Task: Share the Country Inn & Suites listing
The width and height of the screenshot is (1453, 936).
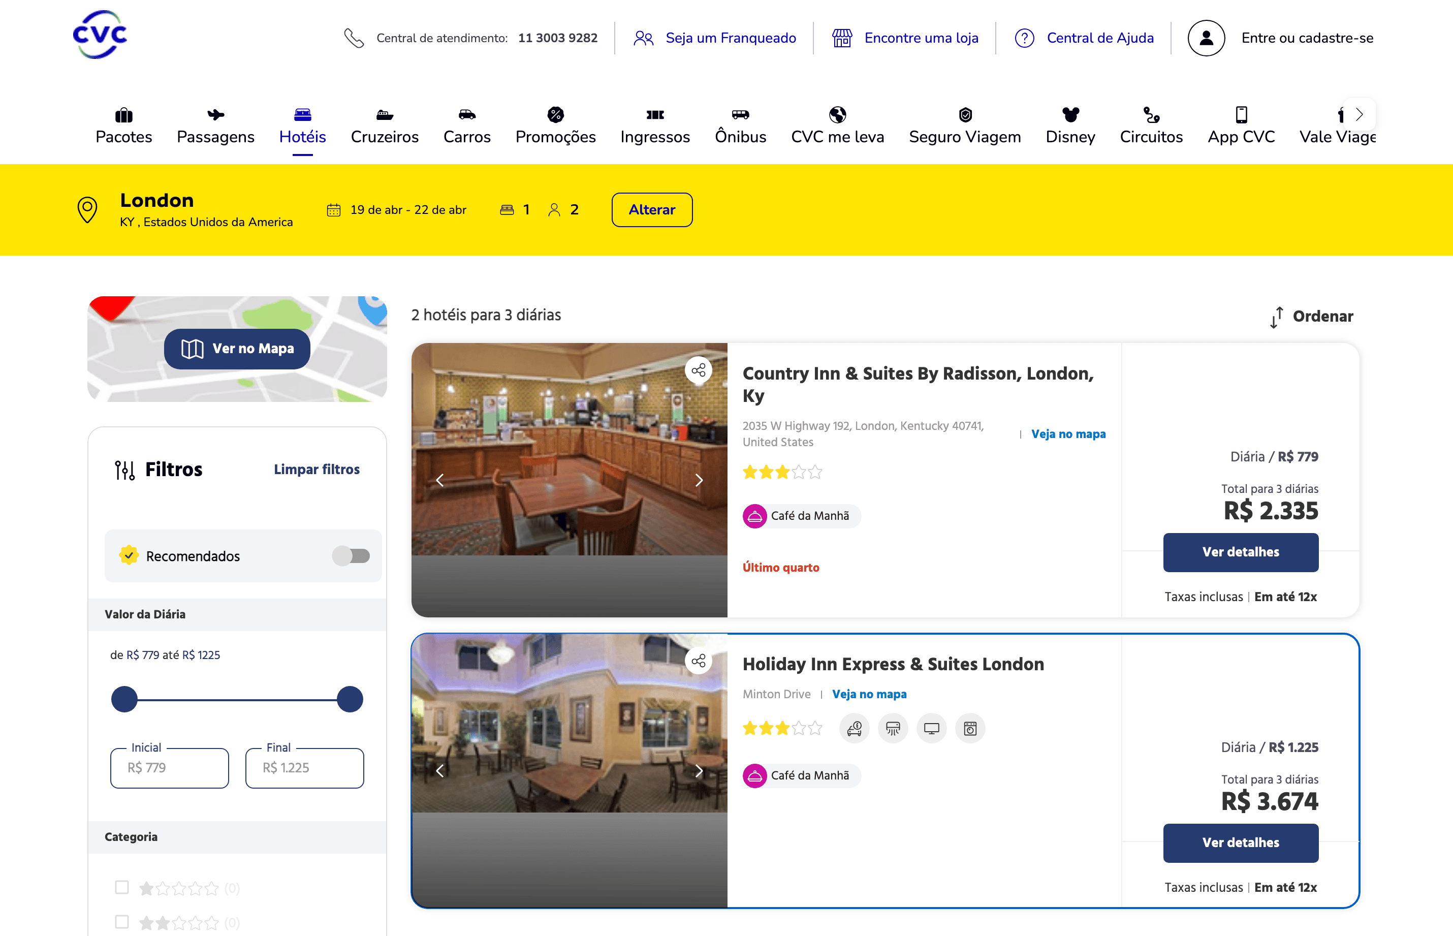Action: click(698, 370)
